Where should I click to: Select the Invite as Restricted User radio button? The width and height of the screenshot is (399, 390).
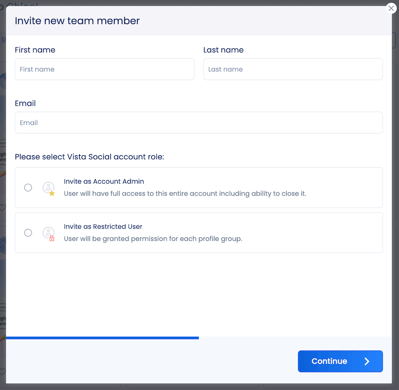pyautogui.click(x=28, y=232)
